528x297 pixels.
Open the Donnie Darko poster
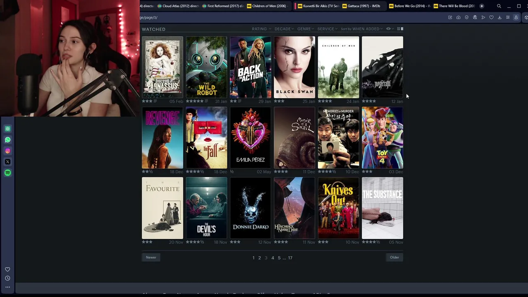coord(250,208)
